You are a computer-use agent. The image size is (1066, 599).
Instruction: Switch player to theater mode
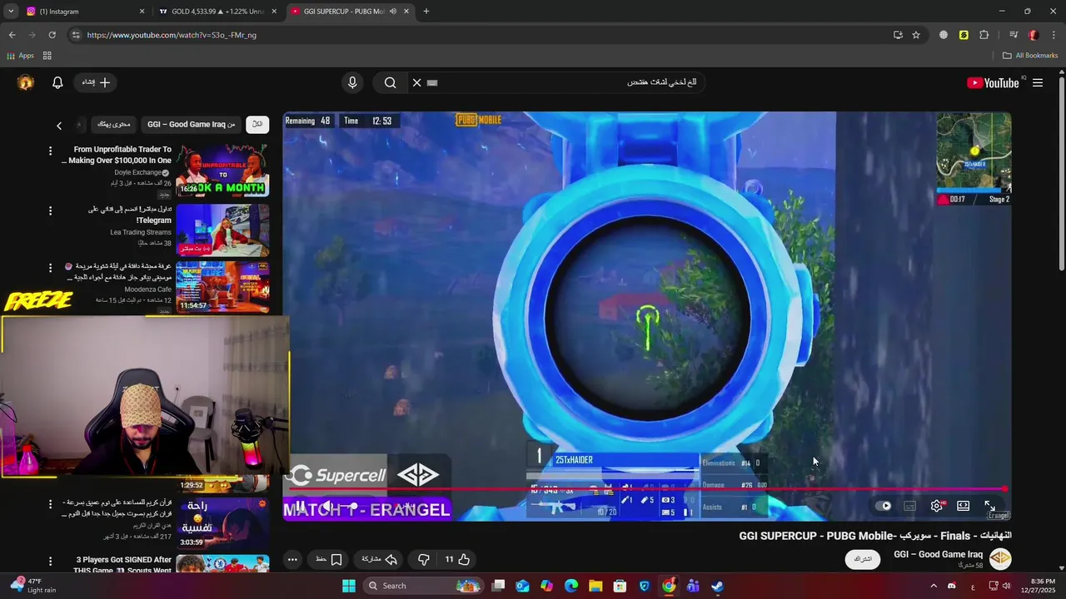[x=963, y=506]
